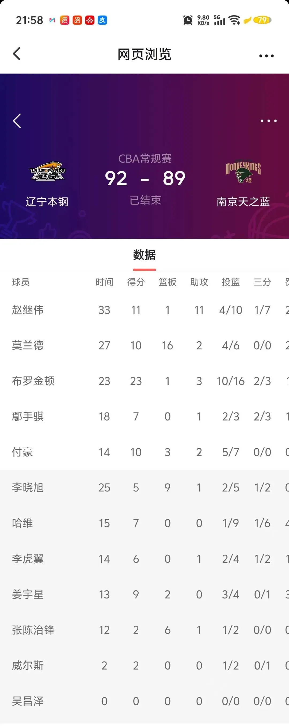289x727 pixels.
Task: Select player 布罗金顿 in the stats table
Action: click(33, 381)
